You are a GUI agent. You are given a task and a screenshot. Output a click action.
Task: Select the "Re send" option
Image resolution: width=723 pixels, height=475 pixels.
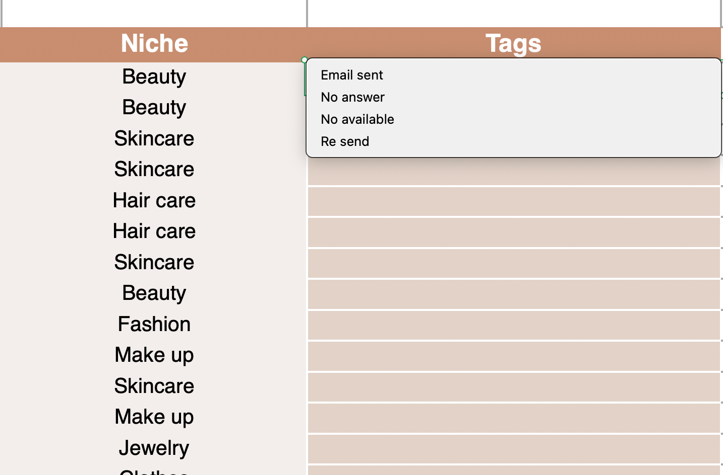(345, 141)
